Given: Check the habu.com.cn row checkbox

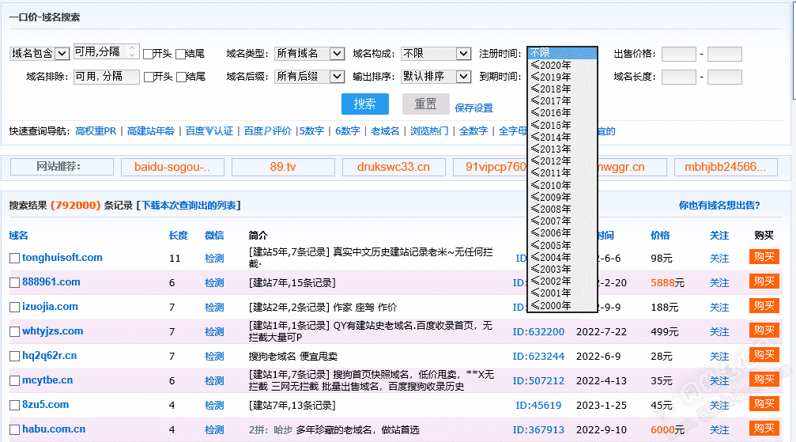Looking at the screenshot, I should [x=15, y=430].
